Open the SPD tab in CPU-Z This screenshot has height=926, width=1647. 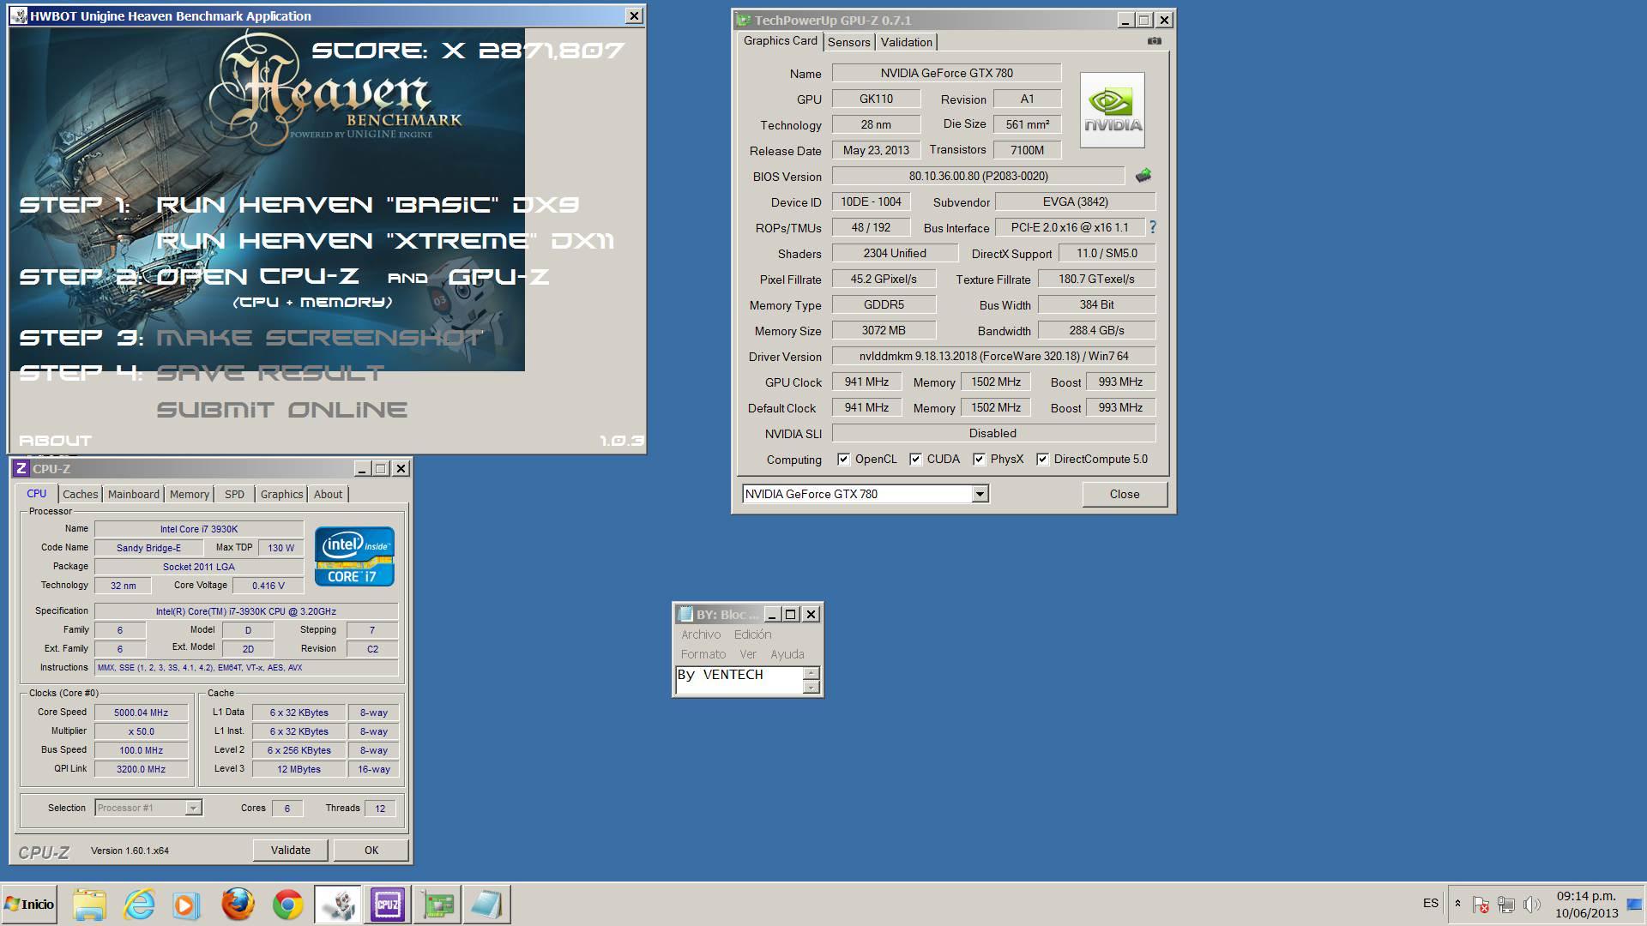[234, 494]
